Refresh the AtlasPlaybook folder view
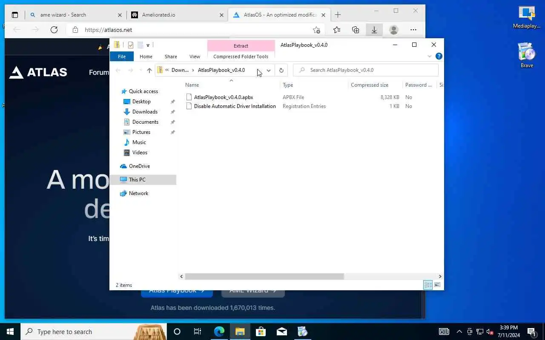The width and height of the screenshot is (545, 340). pos(281,70)
